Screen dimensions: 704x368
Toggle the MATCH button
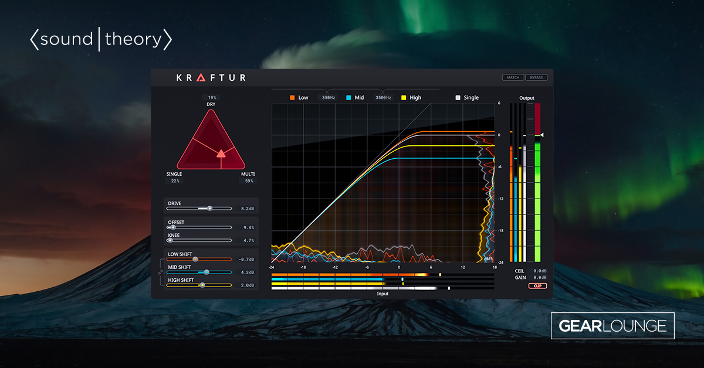click(x=513, y=77)
